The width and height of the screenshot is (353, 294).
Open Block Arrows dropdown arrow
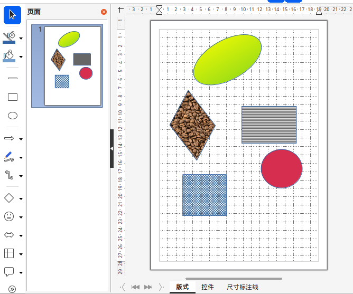coord(21,235)
